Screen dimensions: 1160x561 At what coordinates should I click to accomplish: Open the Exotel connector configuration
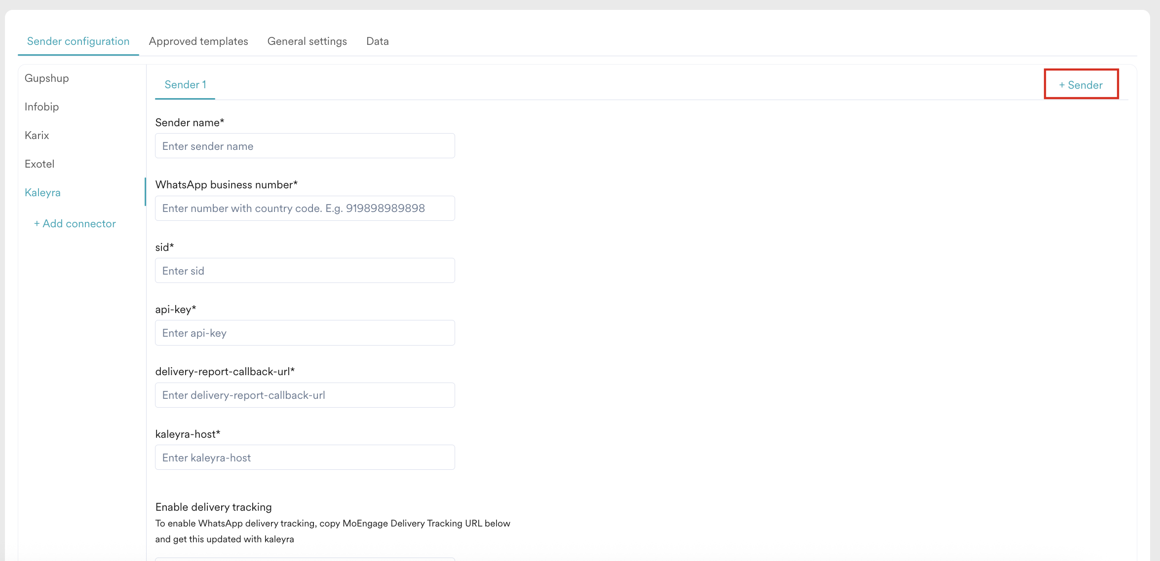[x=39, y=164]
